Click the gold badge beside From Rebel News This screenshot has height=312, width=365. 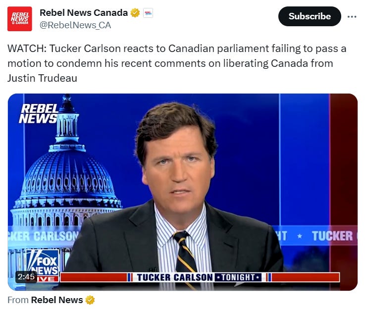(x=90, y=300)
